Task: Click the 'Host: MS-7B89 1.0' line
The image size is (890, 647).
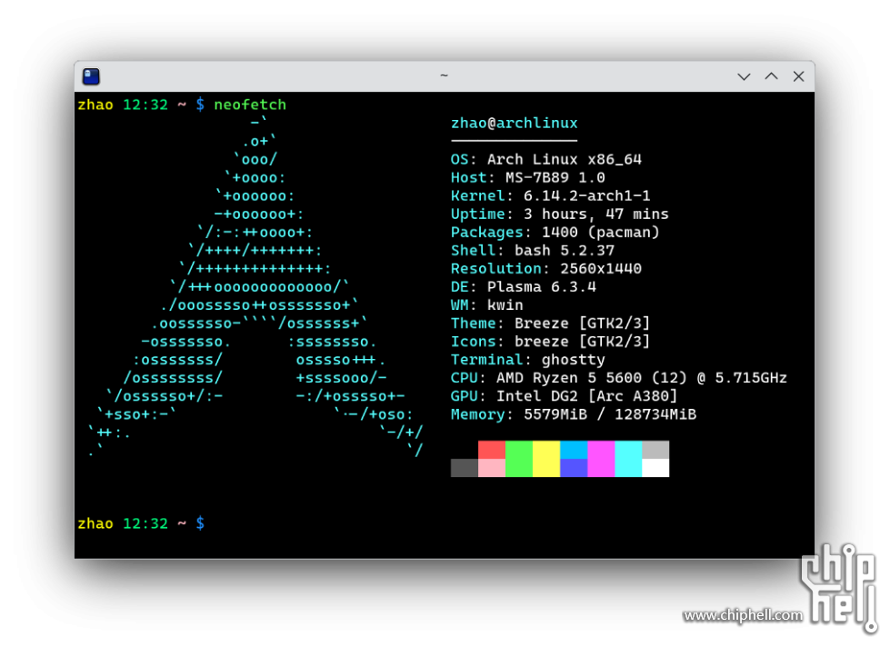Action: point(528,177)
